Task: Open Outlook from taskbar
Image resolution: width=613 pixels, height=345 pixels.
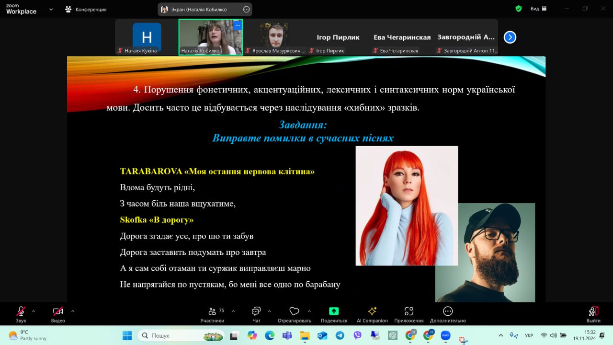Action: [322, 335]
